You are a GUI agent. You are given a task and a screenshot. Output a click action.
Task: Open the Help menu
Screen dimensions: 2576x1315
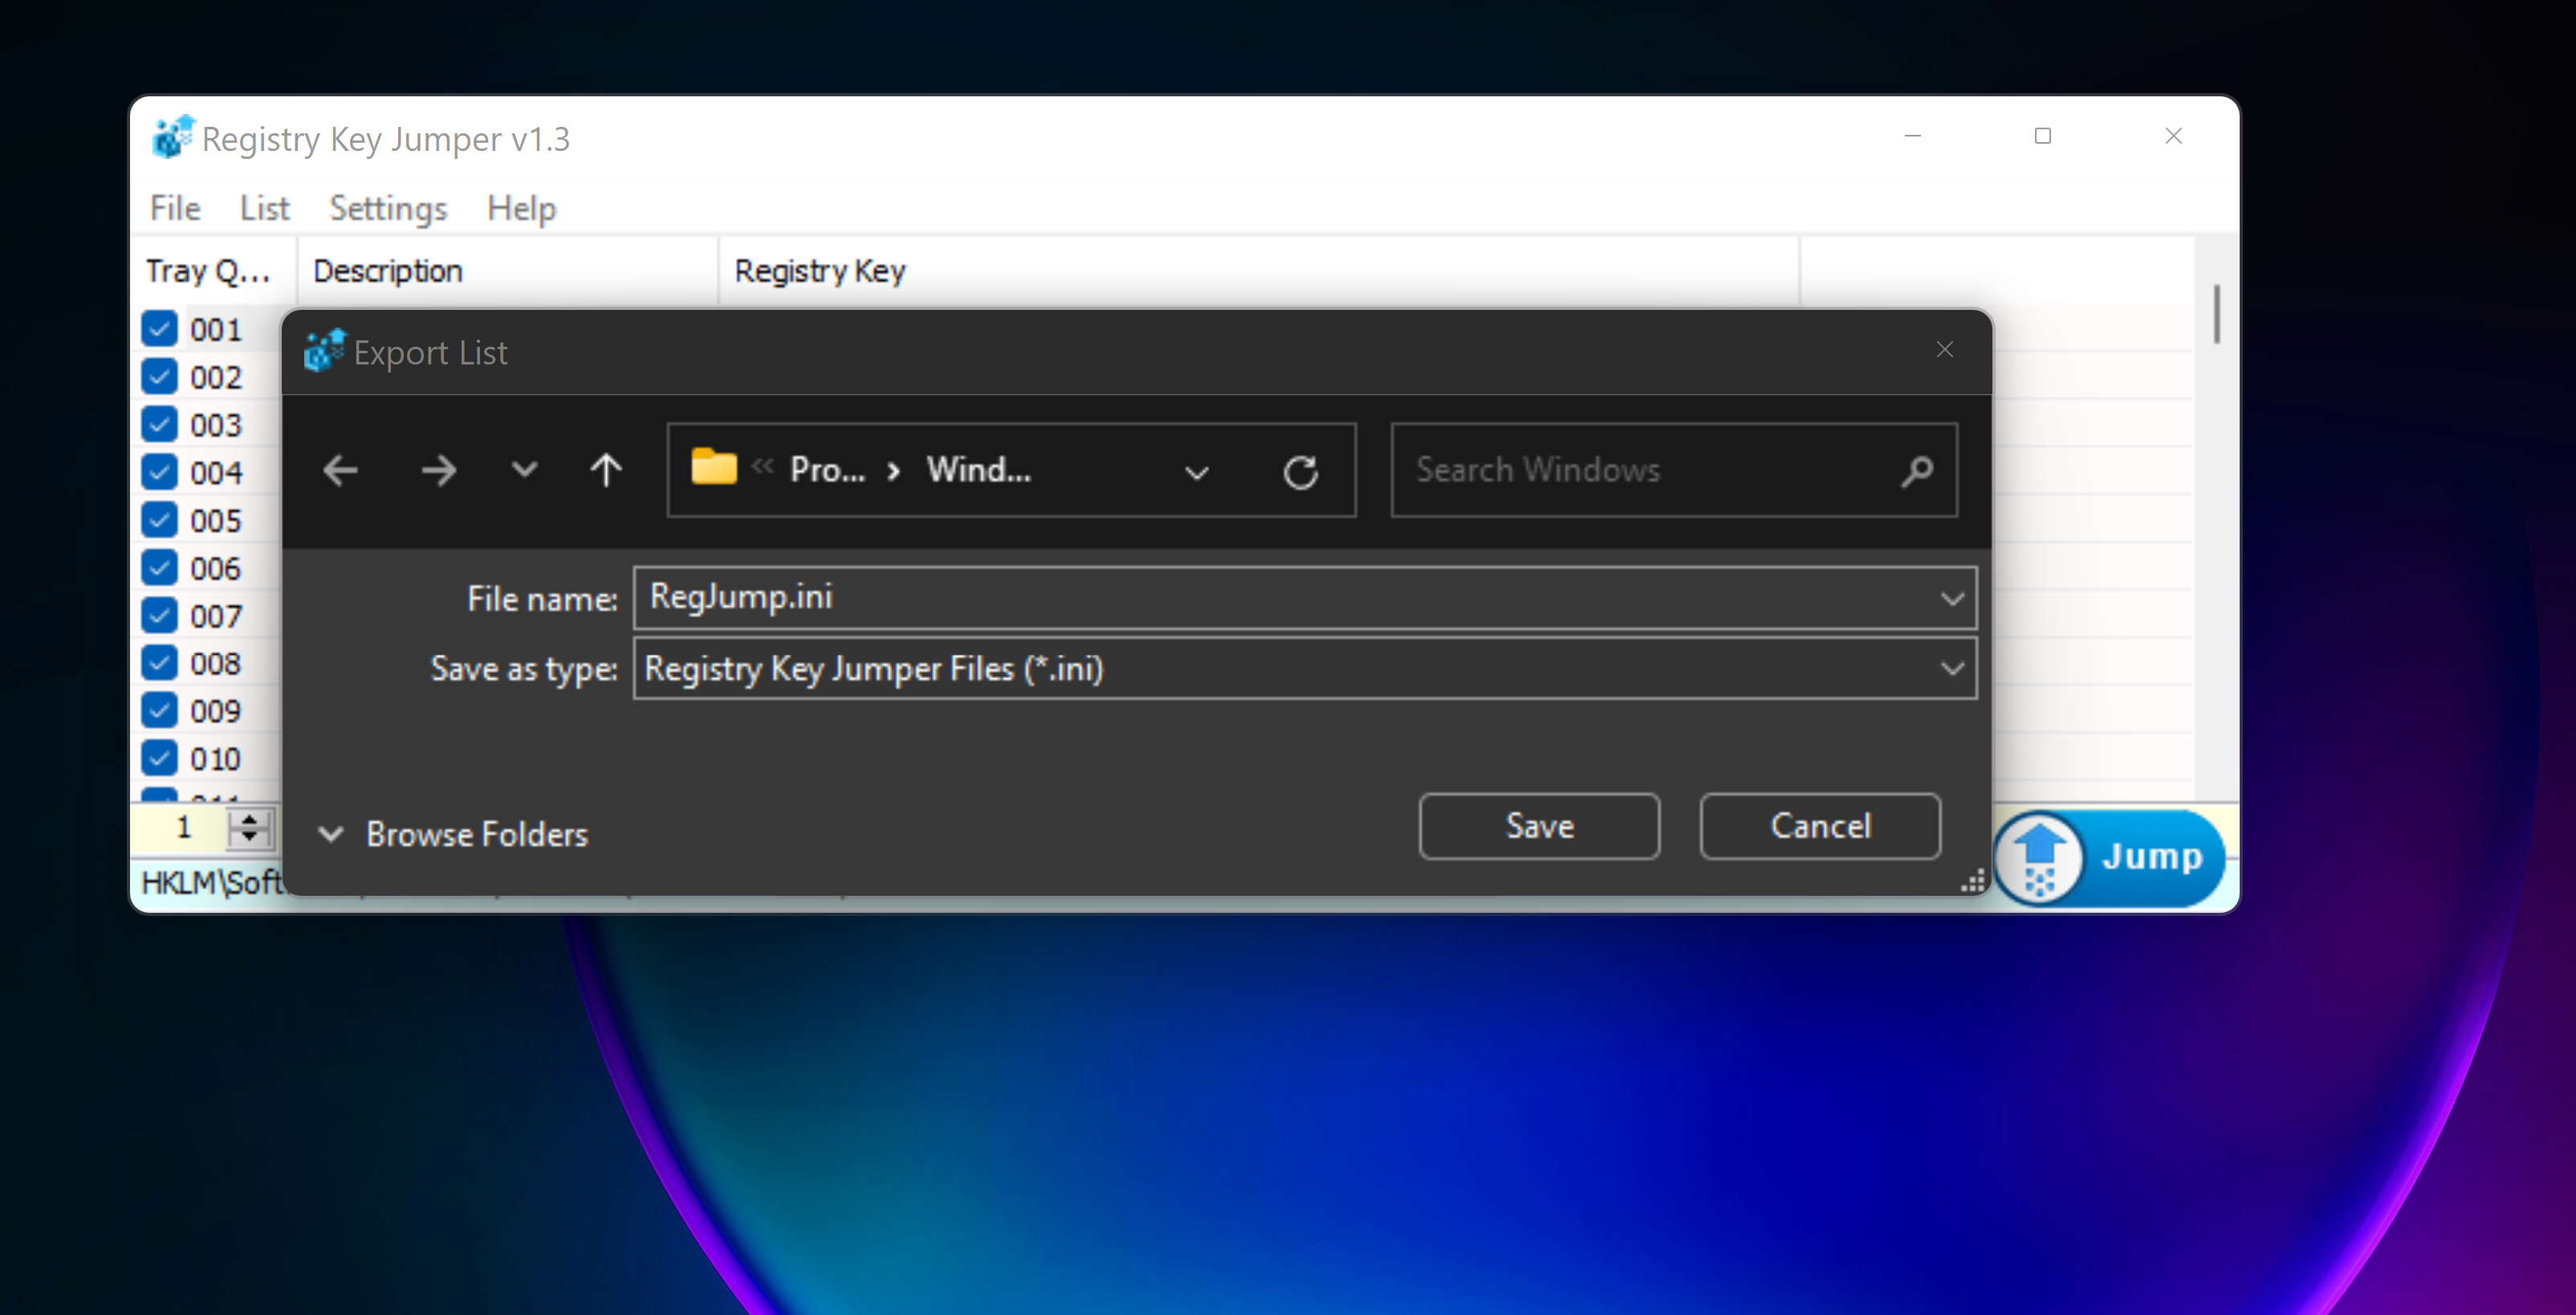click(x=521, y=208)
